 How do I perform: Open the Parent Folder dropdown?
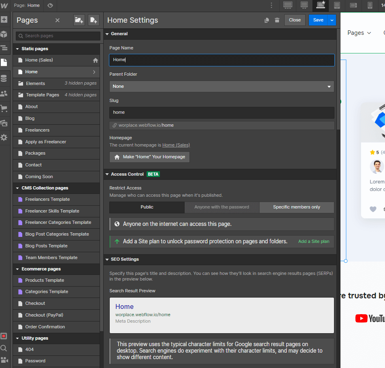click(x=221, y=86)
